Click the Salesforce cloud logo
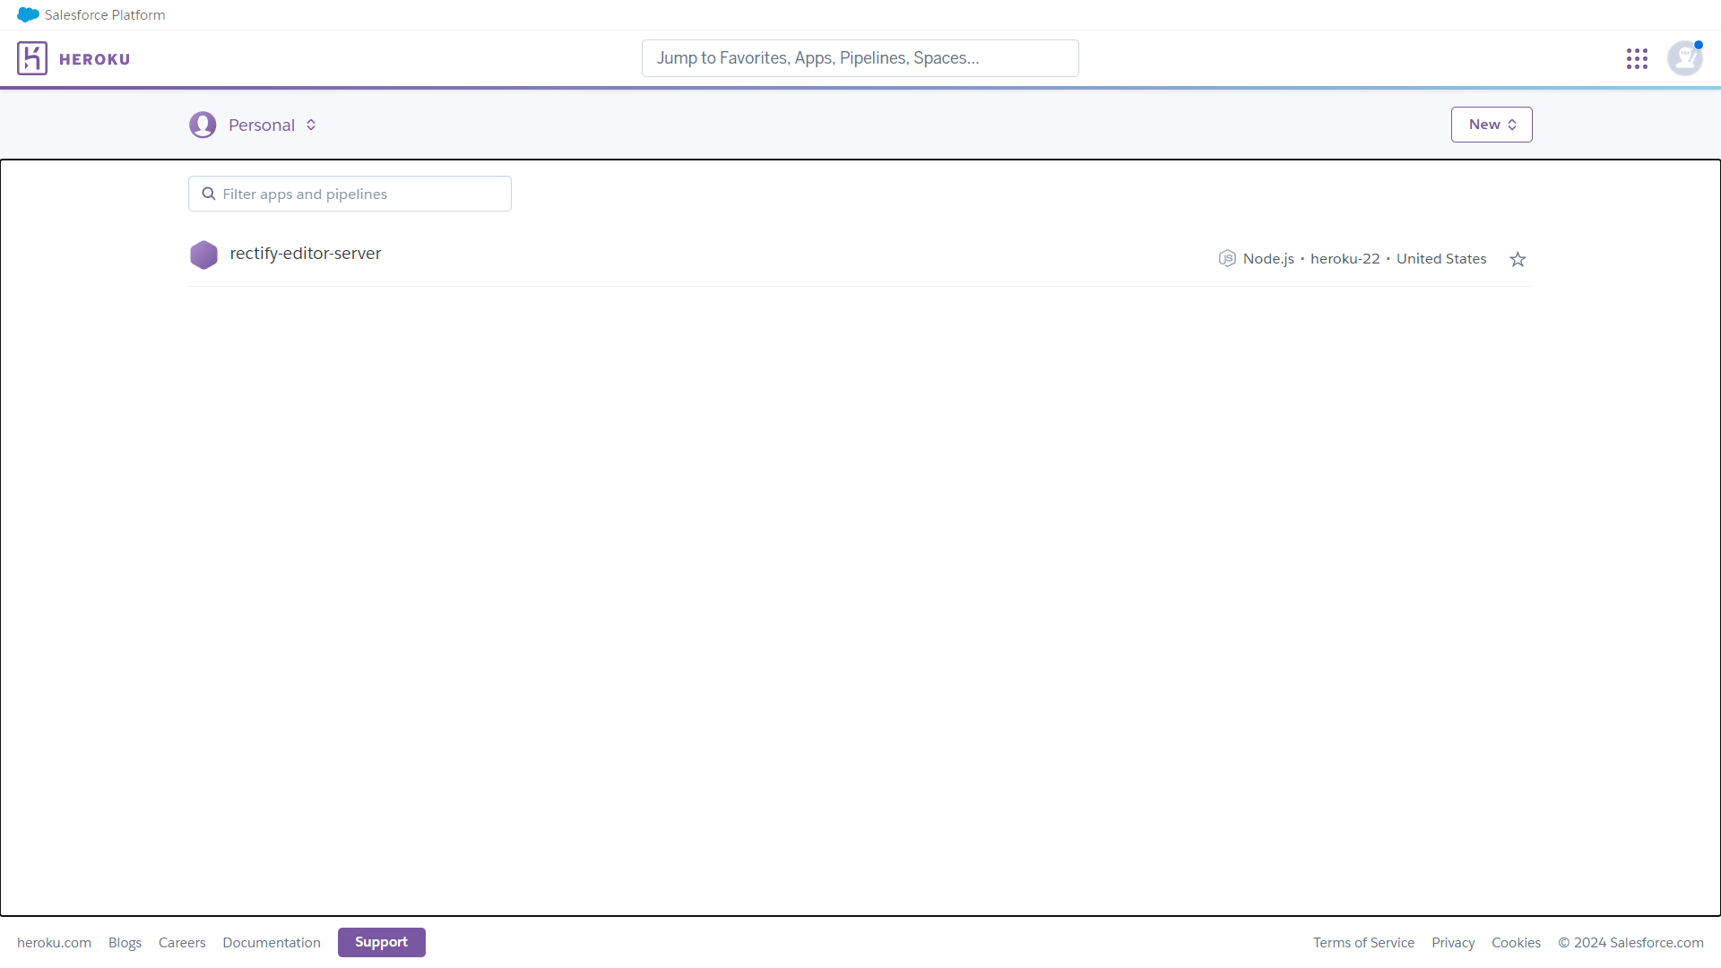The width and height of the screenshot is (1721, 968). click(28, 14)
